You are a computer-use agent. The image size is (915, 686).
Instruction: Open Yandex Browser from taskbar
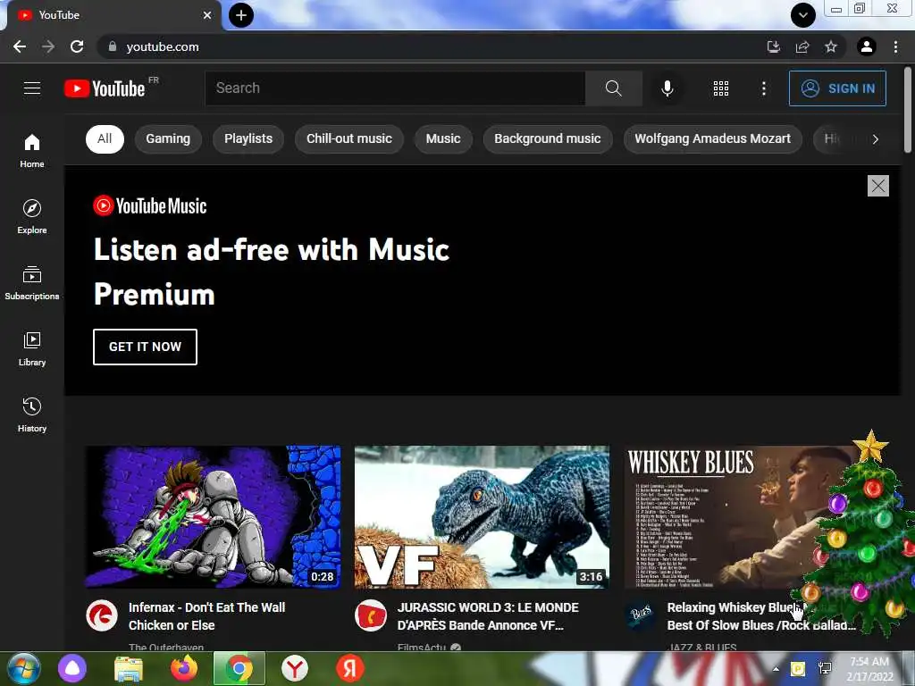(295, 668)
